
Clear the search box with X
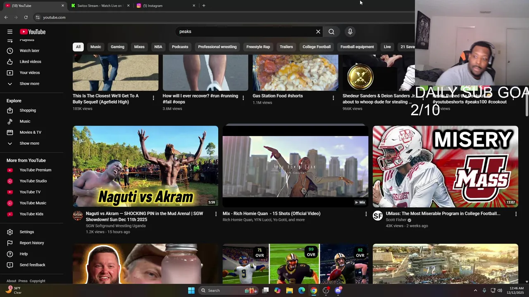[318, 32]
